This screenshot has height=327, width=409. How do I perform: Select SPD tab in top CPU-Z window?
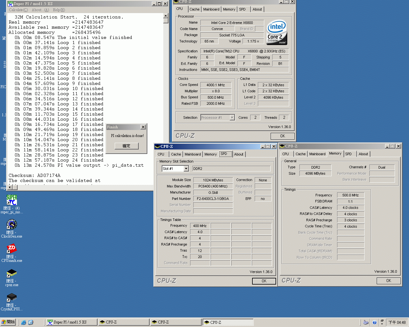[243, 9]
